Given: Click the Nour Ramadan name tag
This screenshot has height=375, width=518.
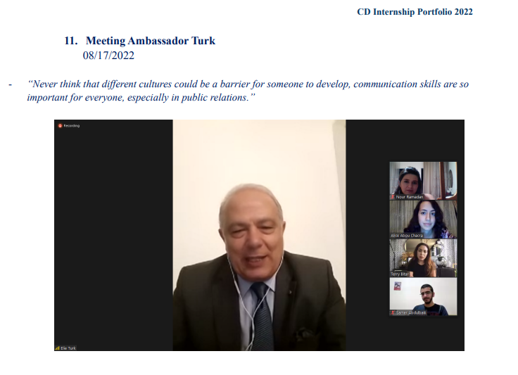Looking at the screenshot, I should pos(410,197).
